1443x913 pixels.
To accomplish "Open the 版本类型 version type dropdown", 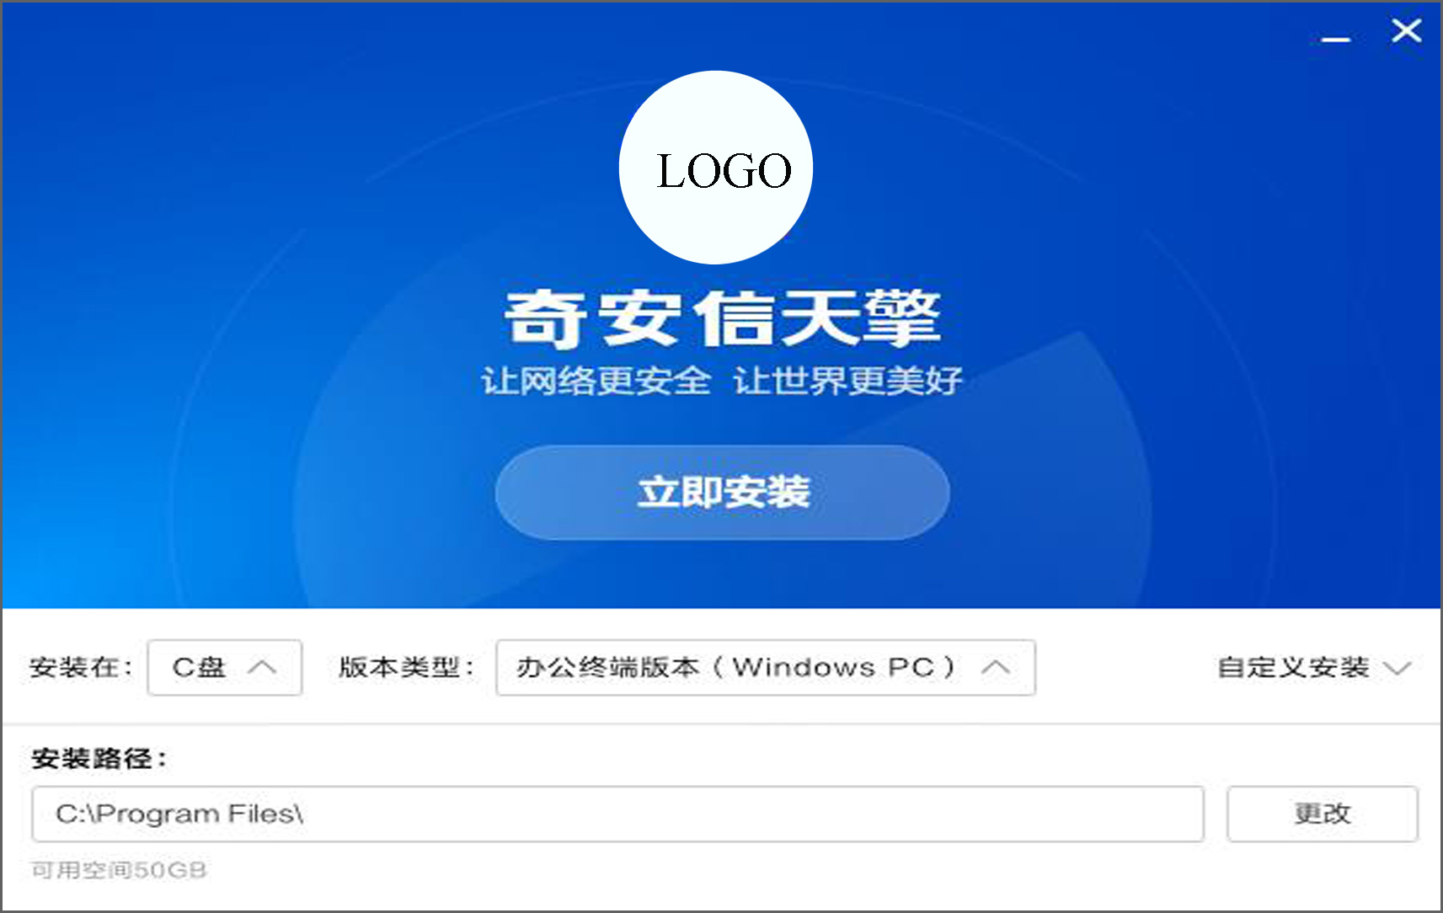I will pos(764,667).
